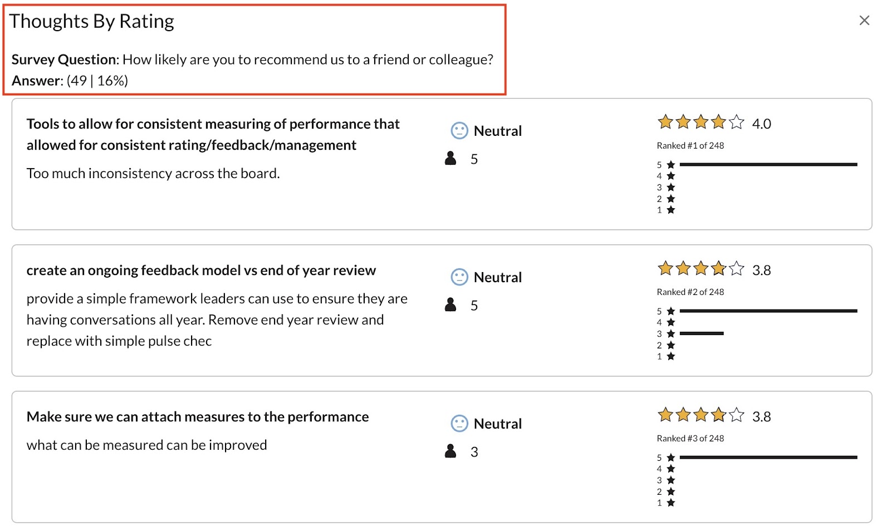Click the Neutral face icon in first card
Viewport: 891px width, 531px height.
tap(459, 131)
